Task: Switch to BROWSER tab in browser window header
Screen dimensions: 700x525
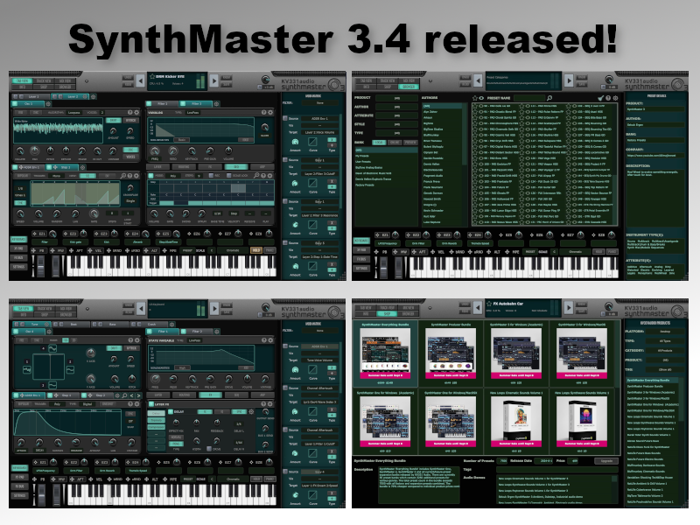Action: click(409, 87)
